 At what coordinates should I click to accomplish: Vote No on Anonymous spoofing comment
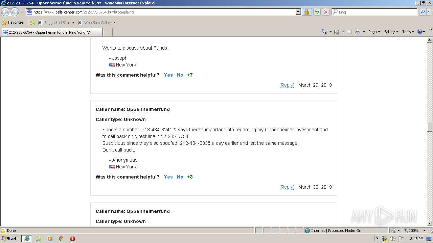point(180,177)
